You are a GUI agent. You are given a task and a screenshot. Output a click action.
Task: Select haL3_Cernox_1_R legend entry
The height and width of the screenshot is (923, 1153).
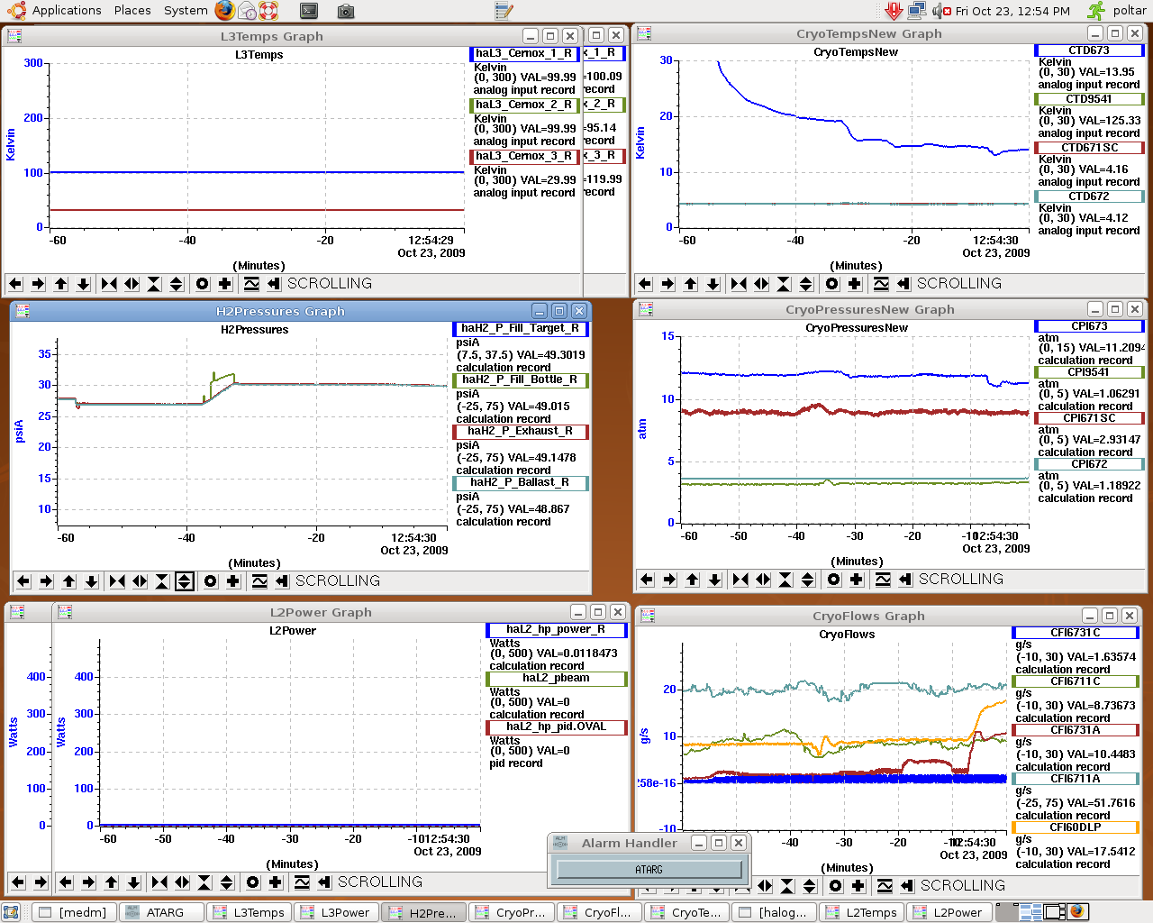point(523,53)
